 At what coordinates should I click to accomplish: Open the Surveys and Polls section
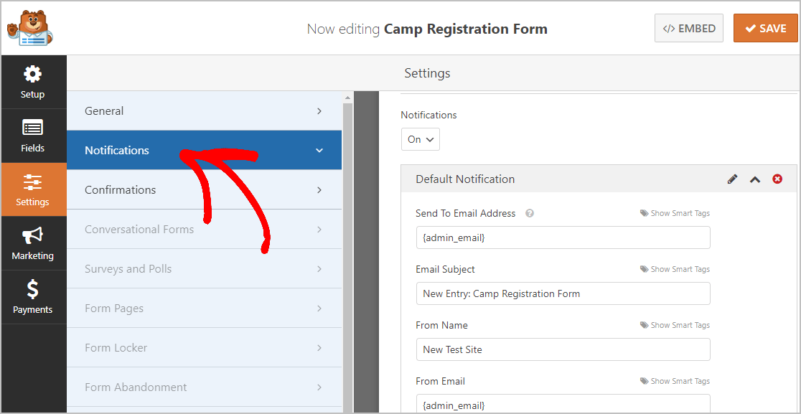point(204,268)
